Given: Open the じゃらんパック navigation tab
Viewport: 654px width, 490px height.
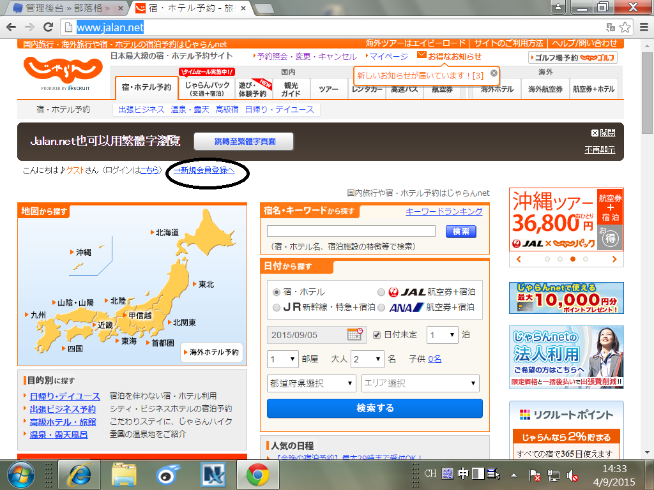Looking at the screenshot, I should click(x=208, y=88).
